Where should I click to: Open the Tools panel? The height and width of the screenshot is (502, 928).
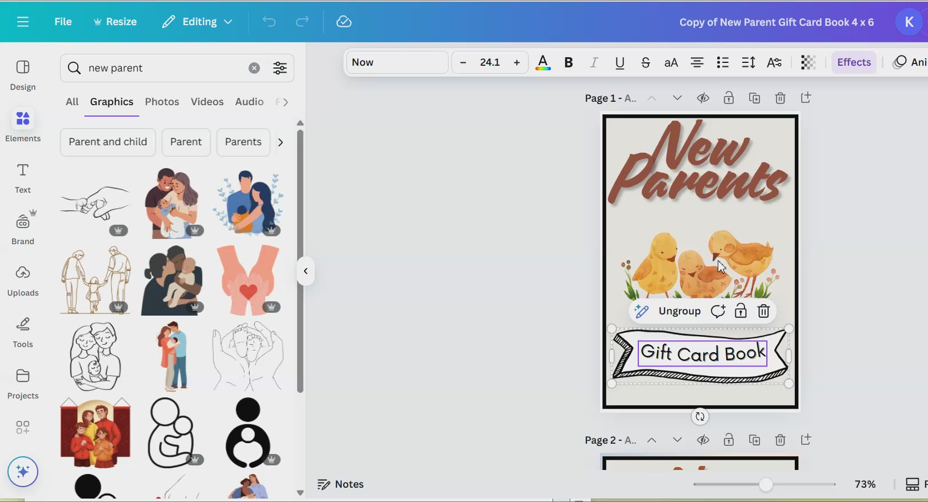tap(23, 332)
